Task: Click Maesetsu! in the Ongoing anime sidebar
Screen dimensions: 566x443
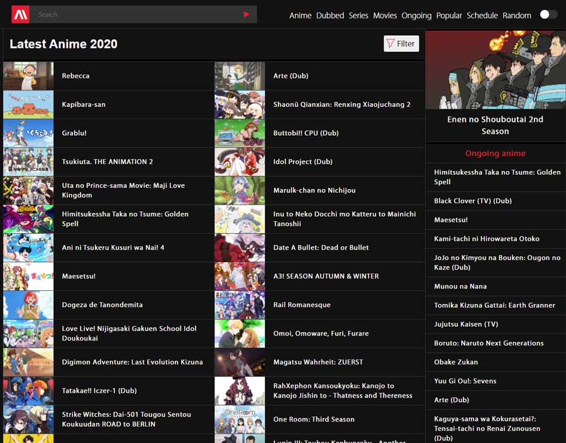Action: (x=451, y=220)
